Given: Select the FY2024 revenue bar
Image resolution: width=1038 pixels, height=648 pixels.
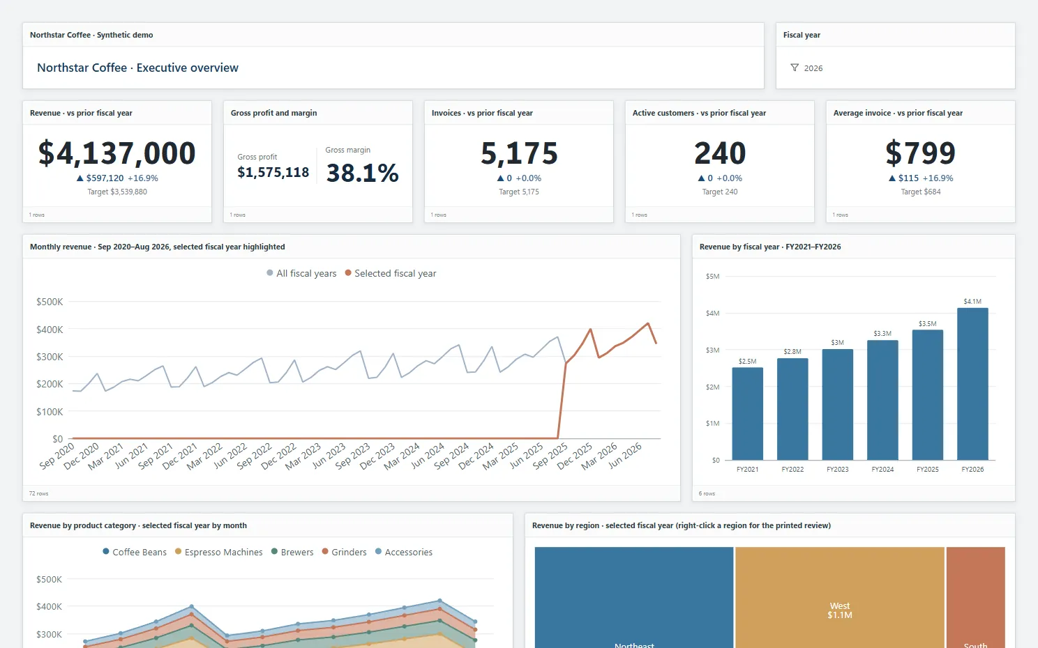Looking at the screenshot, I should click(x=882, y=400).
